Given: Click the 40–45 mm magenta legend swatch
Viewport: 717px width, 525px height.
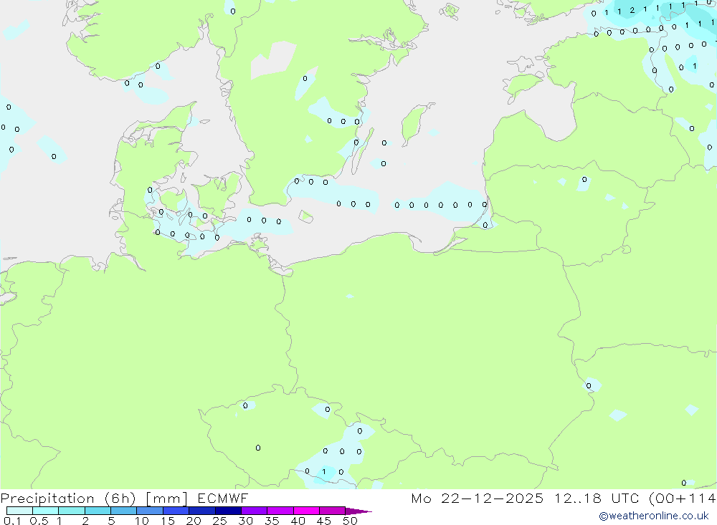Looking at the screenshot, I should (x=306, y=511).
